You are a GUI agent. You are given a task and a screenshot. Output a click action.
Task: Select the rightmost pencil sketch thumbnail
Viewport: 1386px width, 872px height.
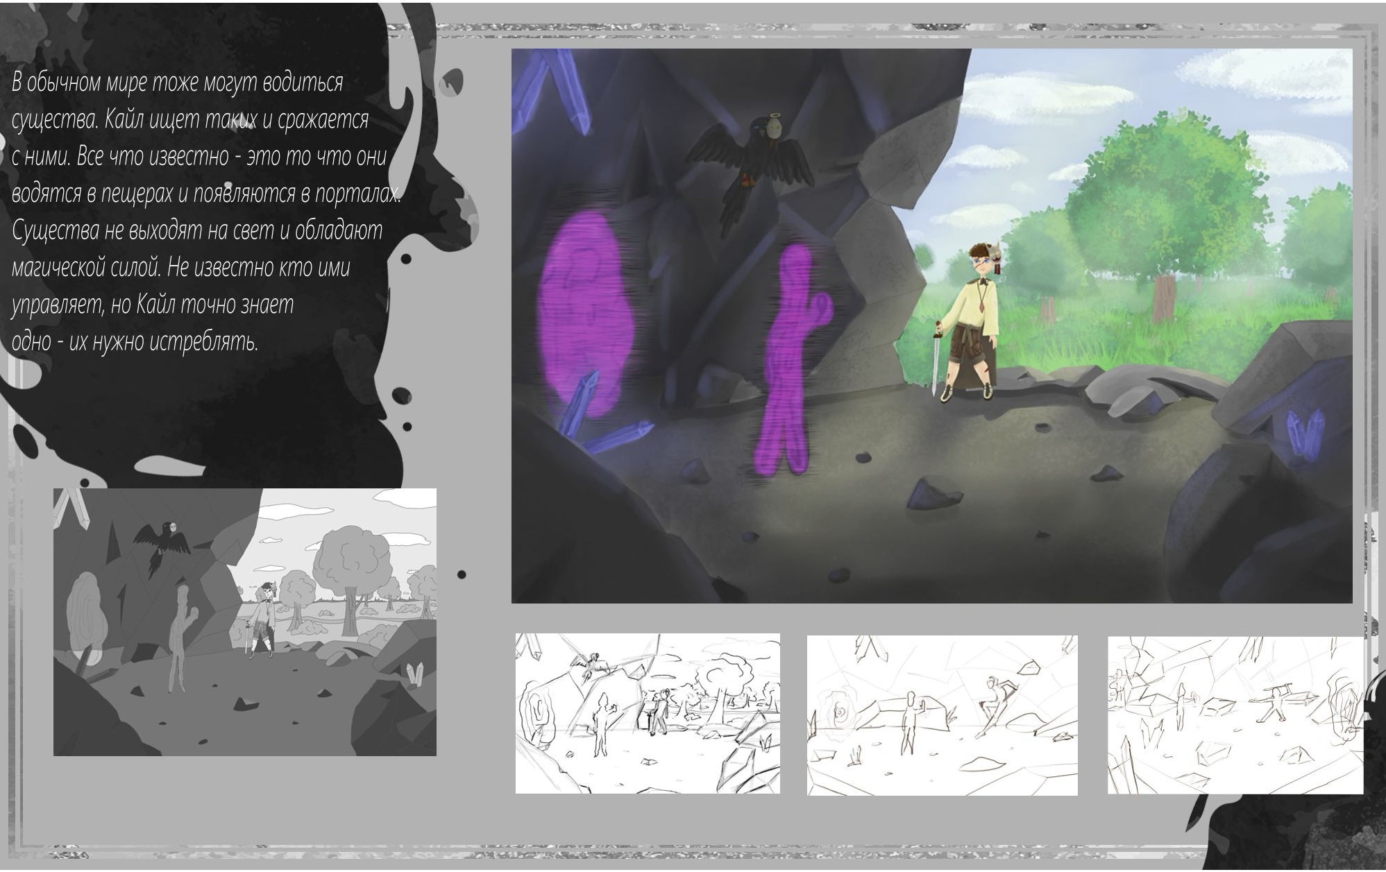pyautogui.click(x=1235, y=715)
